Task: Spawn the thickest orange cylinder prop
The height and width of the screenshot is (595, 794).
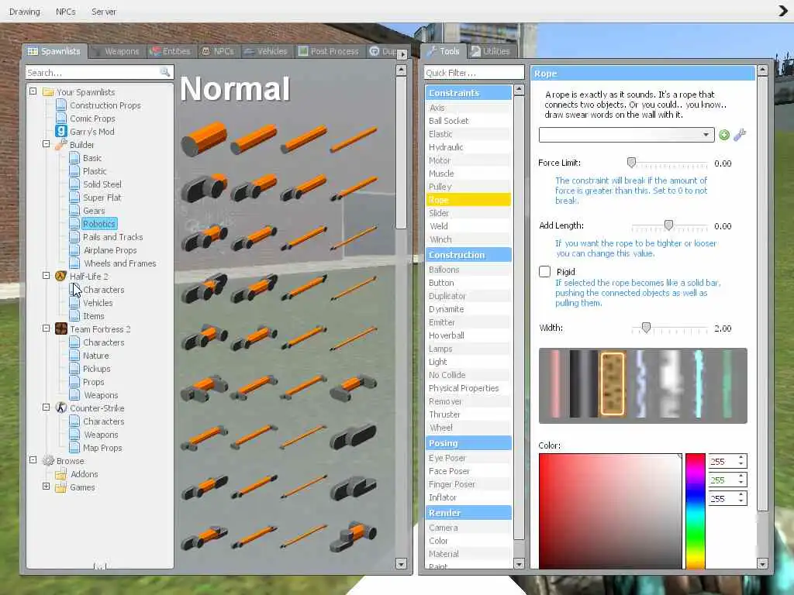Action: [204, 138]
